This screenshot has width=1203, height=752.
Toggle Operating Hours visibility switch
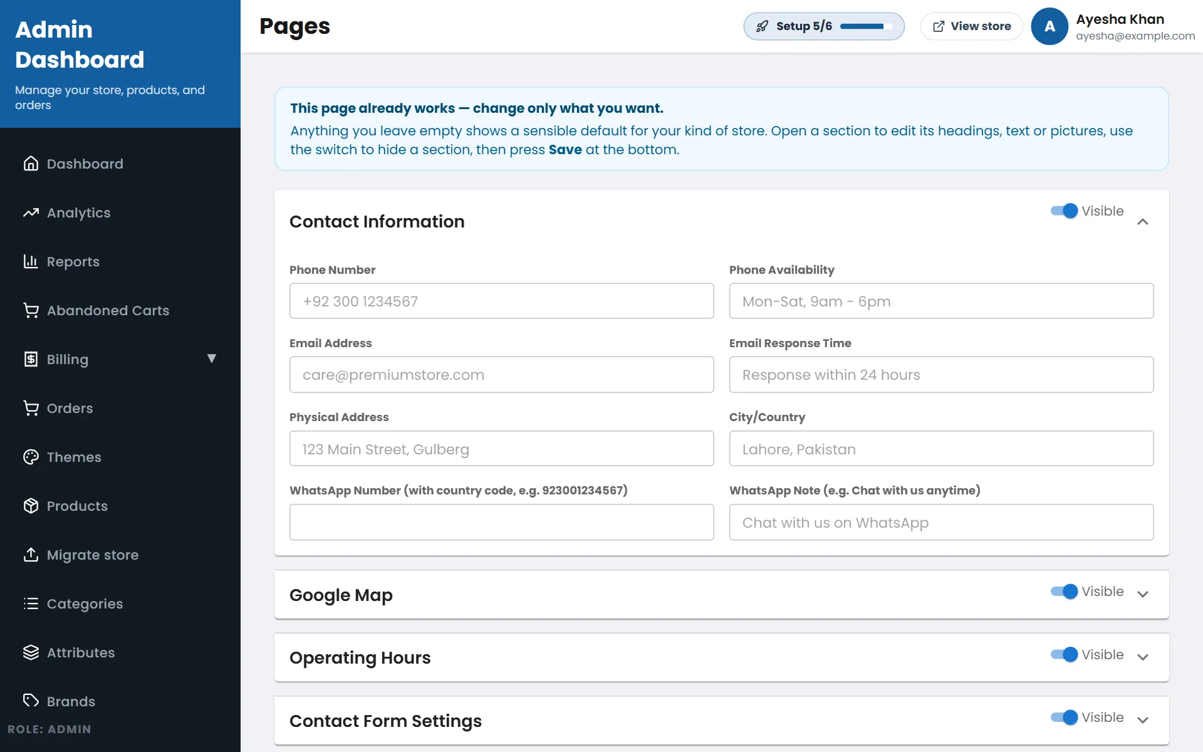(1064, 655)
